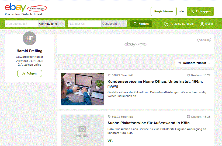Click the Registrieren button

pos(164,12)
